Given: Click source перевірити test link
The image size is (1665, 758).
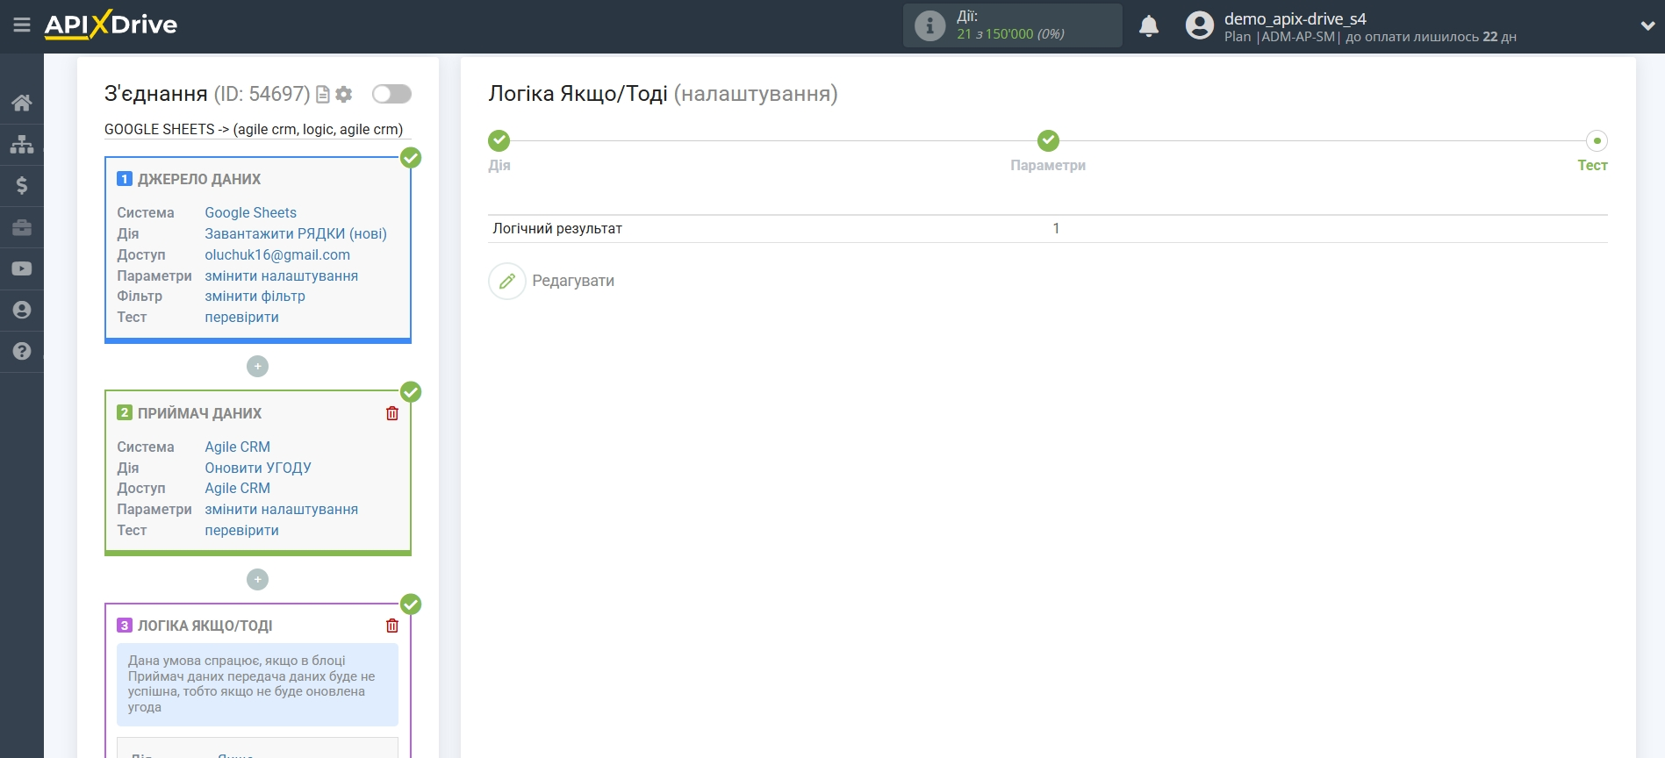Looking at the screenshot, I should pos(242,317).
